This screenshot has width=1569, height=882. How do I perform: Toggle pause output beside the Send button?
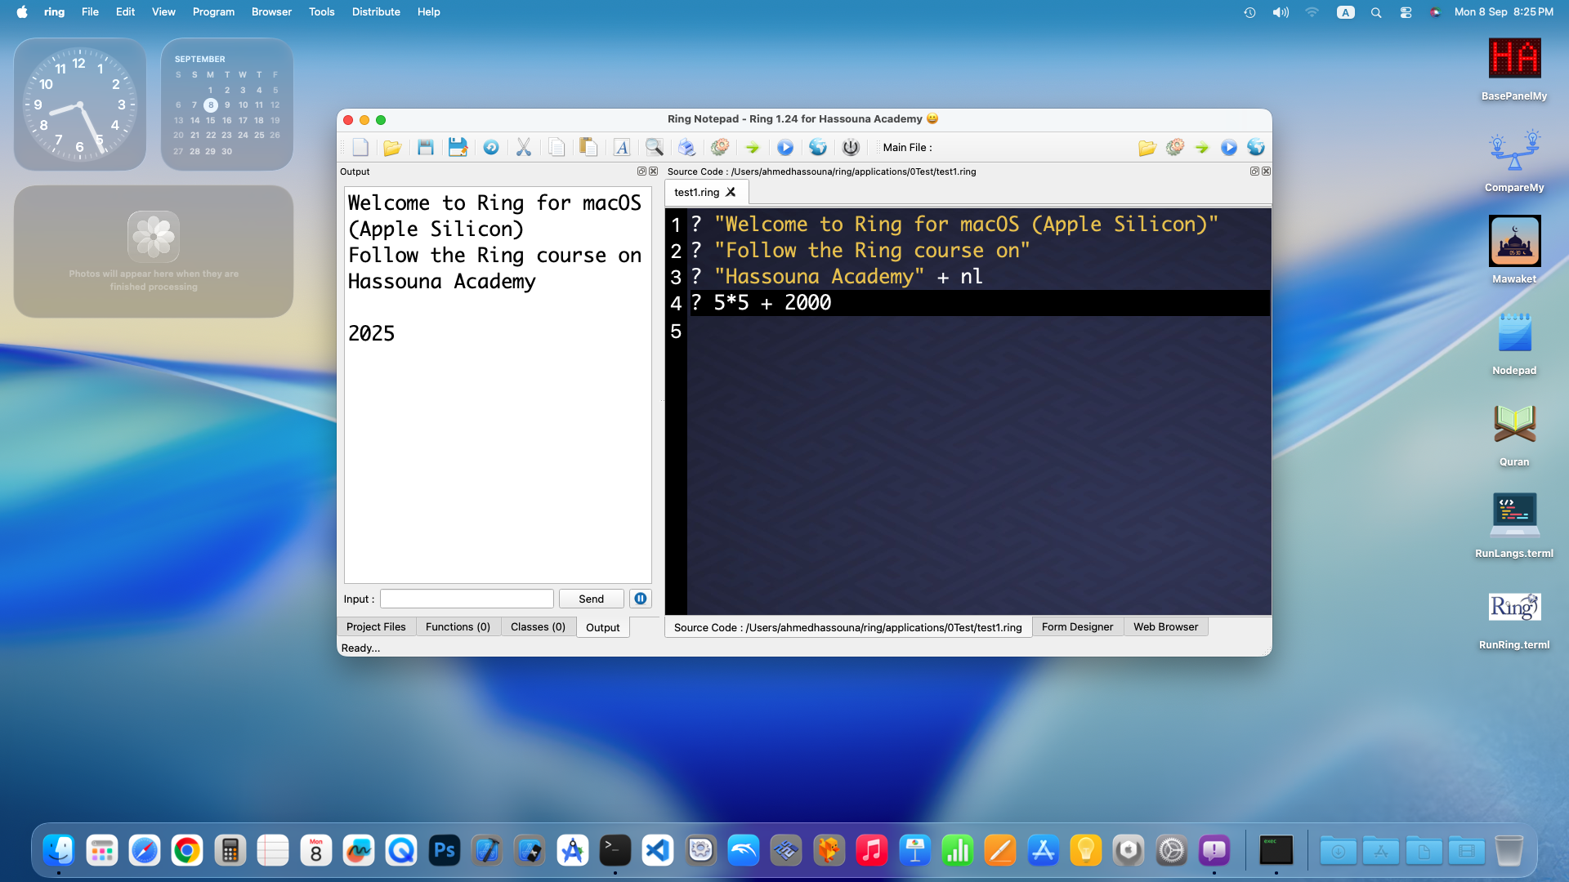point(640,598)
